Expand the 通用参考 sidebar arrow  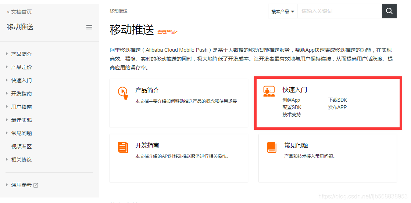click(x=7, y=185)
